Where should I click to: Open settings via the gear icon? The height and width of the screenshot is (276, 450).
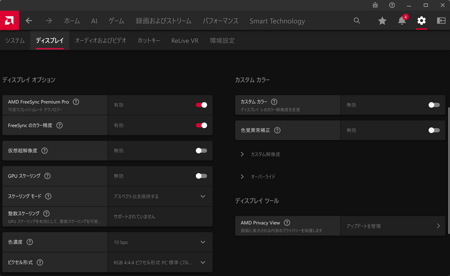point(421,21)
